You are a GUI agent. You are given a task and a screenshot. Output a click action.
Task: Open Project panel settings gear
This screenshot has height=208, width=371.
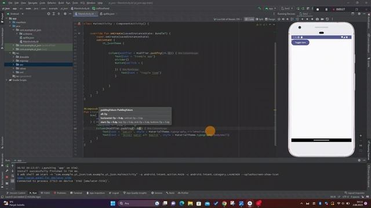tap(65, 14)
